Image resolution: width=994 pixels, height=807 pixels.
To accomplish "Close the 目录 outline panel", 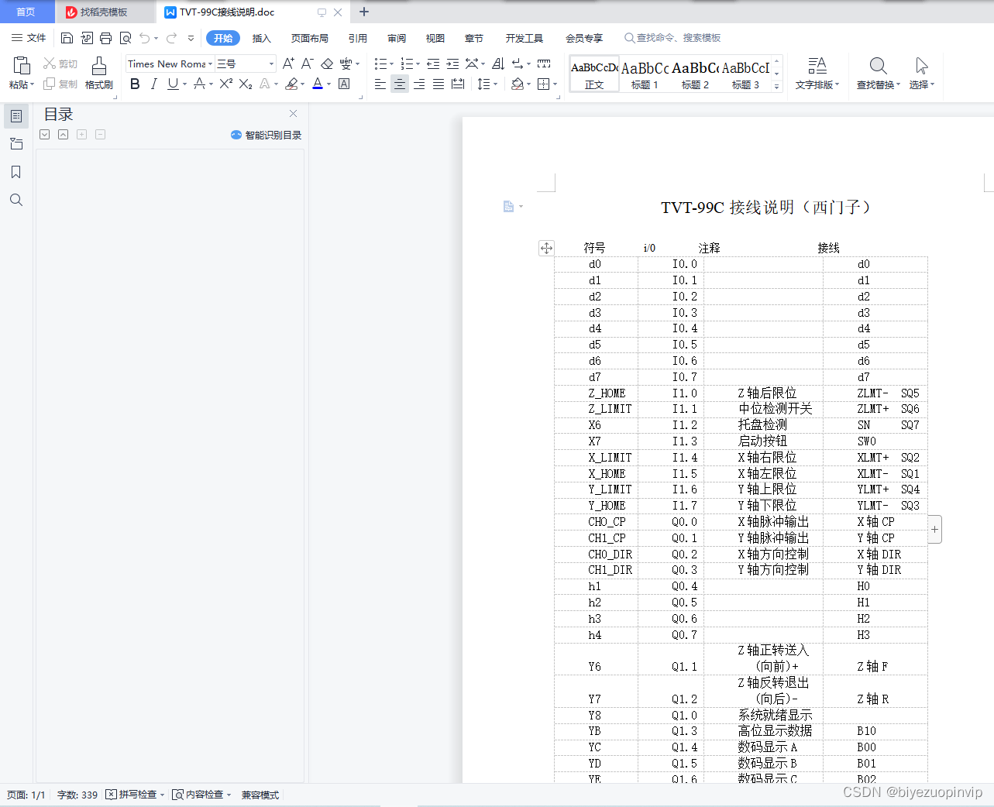I will coord(293,114).
